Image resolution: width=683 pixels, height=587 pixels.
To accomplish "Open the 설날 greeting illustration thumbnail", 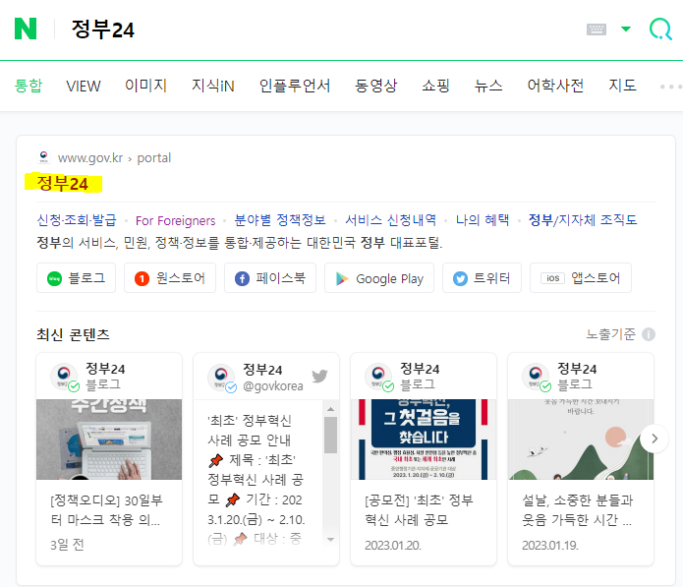I will click(581, 440).
